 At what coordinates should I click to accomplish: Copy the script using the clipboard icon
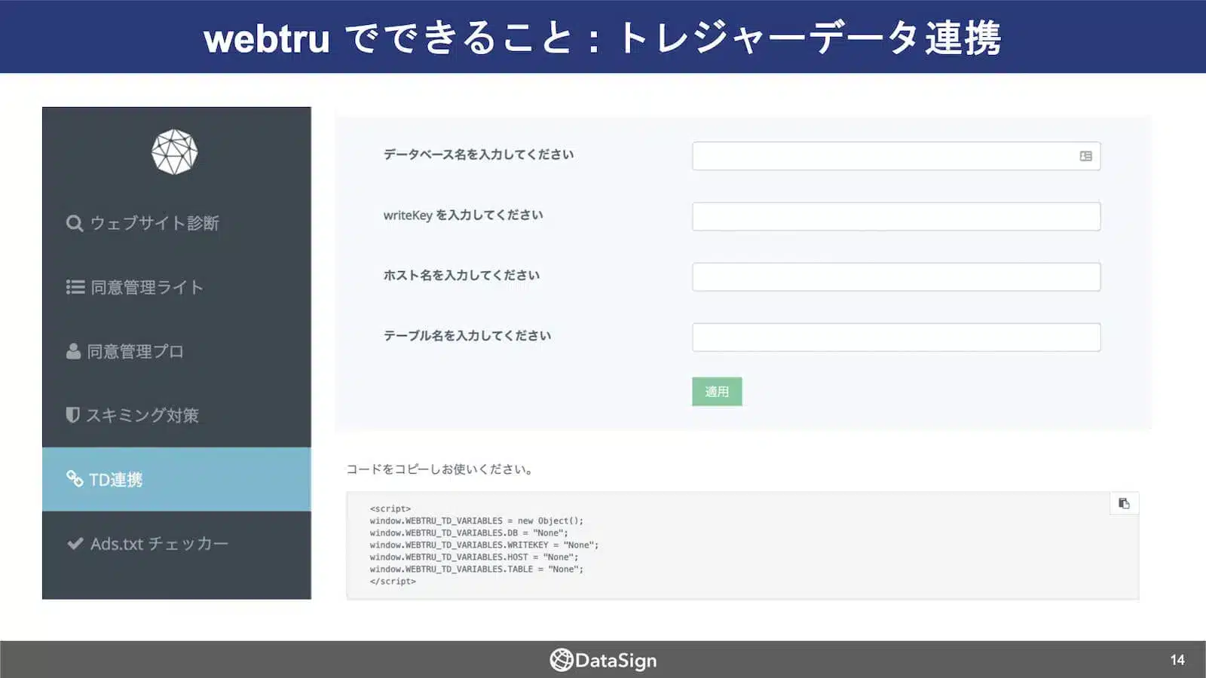point(1124,503)
